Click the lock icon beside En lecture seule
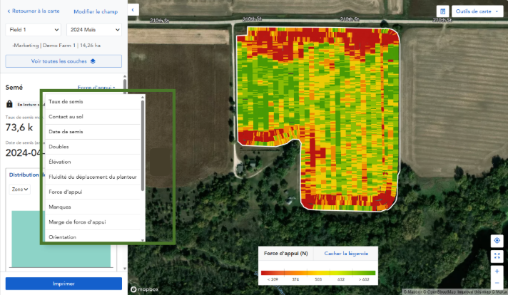 tap(9, 104)
